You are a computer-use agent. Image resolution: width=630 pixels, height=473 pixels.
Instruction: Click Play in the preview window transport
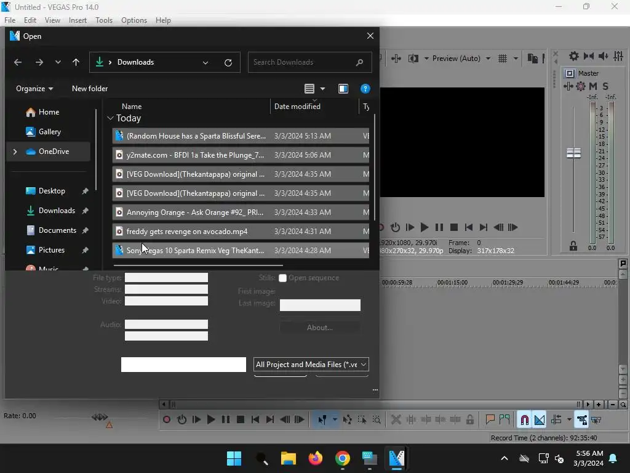click(424, 227)
